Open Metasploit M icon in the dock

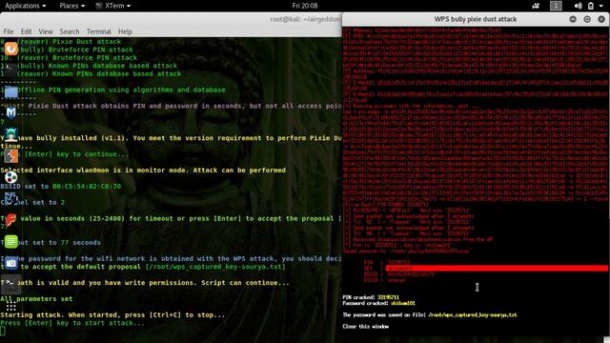[10, 112]
